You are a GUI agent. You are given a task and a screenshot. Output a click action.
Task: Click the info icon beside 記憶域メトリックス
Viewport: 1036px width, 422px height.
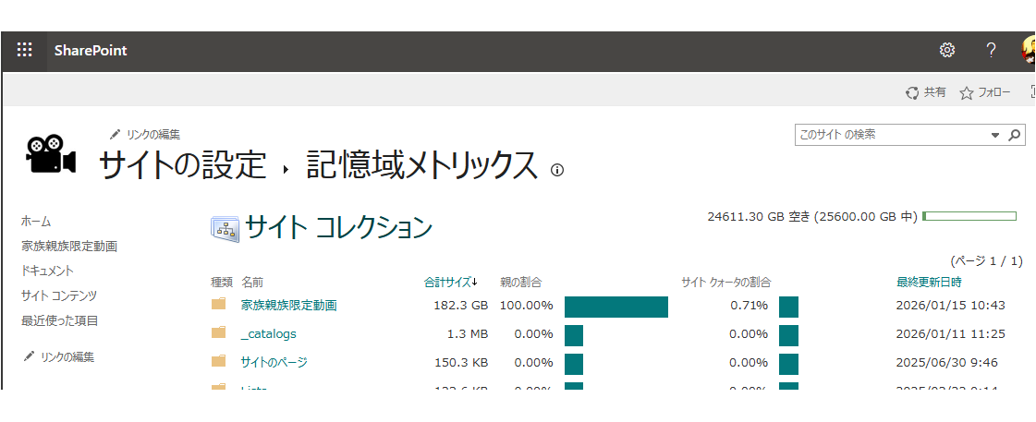556,170
